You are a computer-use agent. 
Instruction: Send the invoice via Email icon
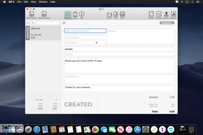109,16
